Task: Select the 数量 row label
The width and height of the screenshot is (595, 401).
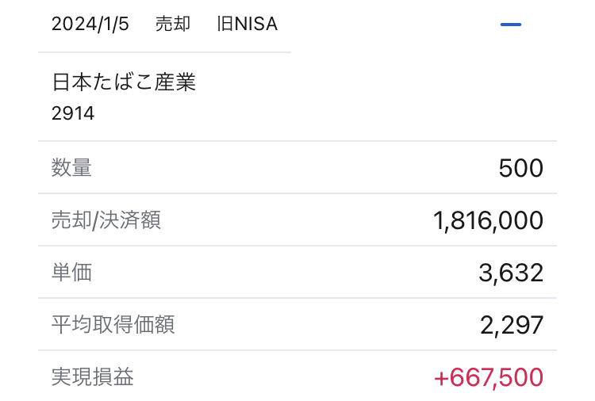Action: tap(71, 167)
